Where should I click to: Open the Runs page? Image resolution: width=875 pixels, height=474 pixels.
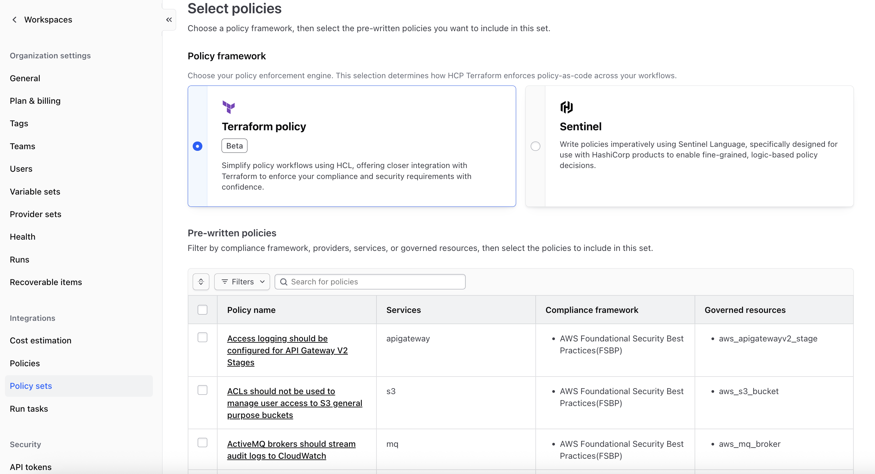point(20,260)
